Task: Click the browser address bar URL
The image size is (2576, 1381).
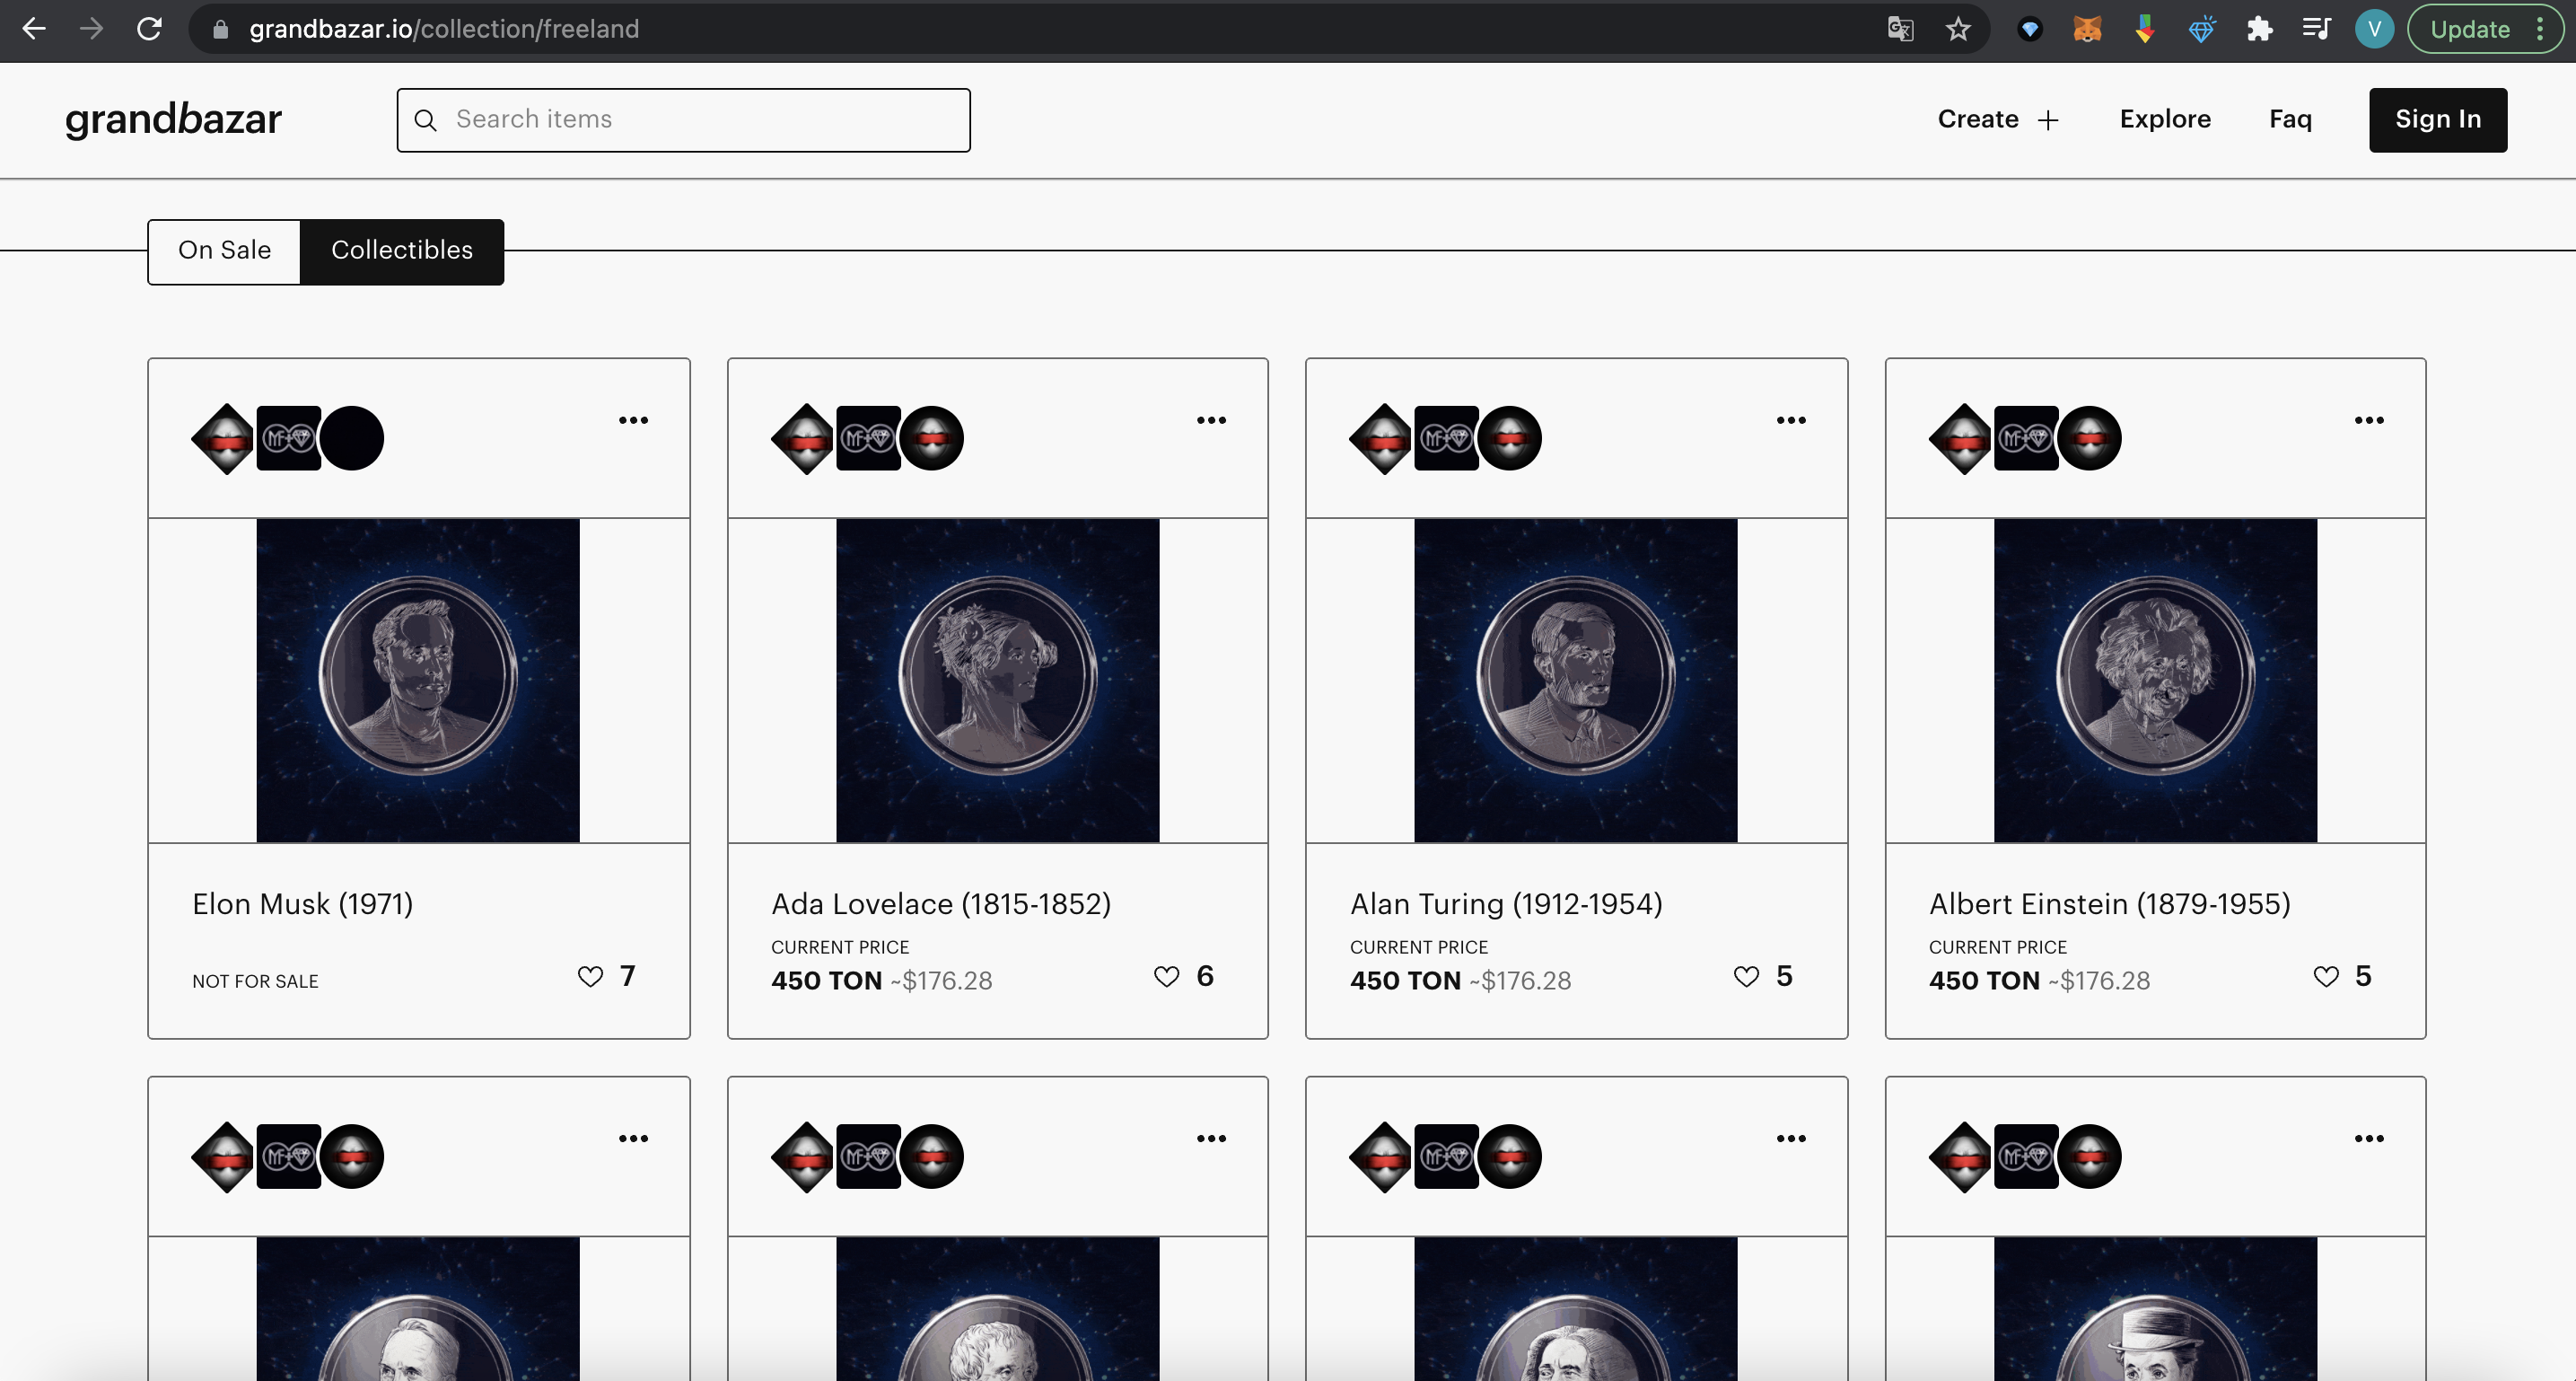Action: pos(444,29)
